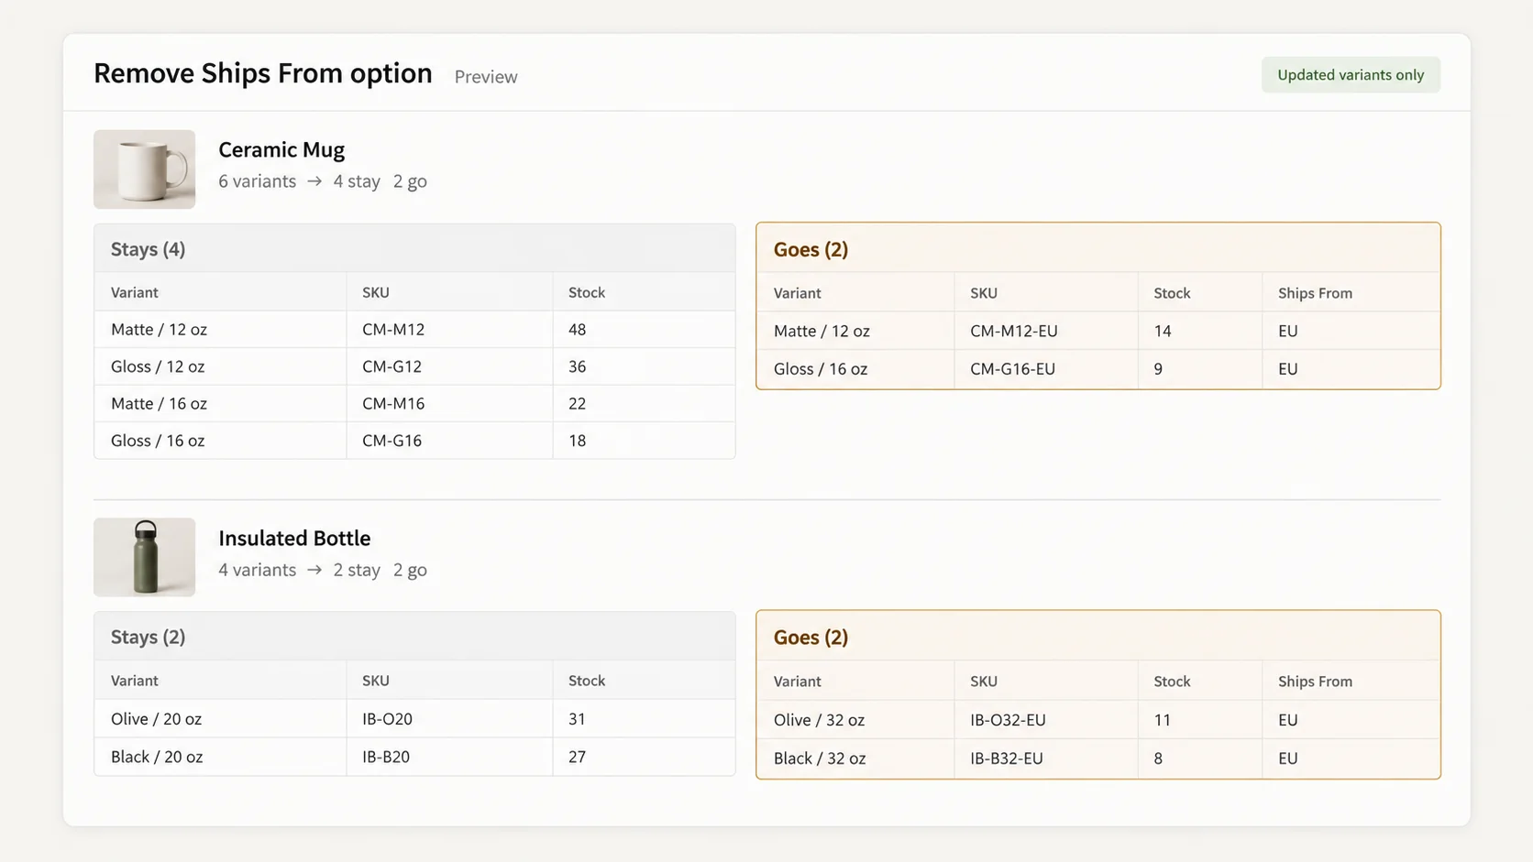Click SKU cell IB-O32-EU
This screenshot has height=862, width=1533.
[1046, 720]
